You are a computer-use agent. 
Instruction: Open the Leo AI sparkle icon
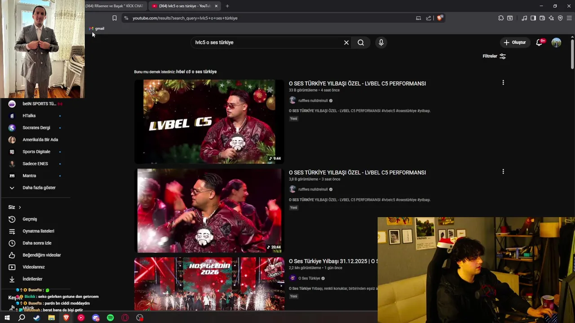point(551,18)
